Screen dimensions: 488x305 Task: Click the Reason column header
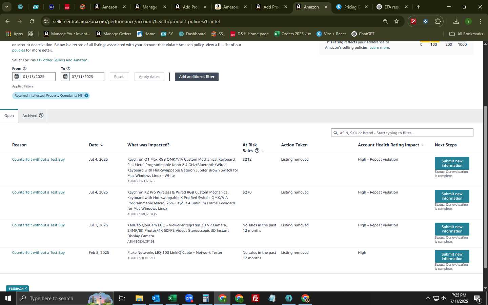19,145
